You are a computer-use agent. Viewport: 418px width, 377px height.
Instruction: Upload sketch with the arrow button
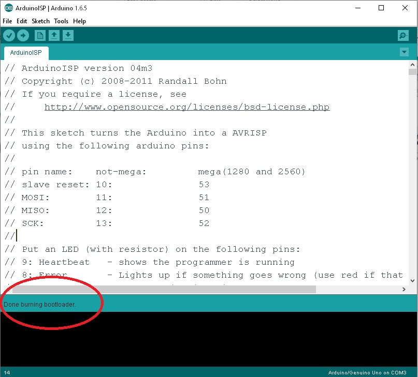click(23, 35)
